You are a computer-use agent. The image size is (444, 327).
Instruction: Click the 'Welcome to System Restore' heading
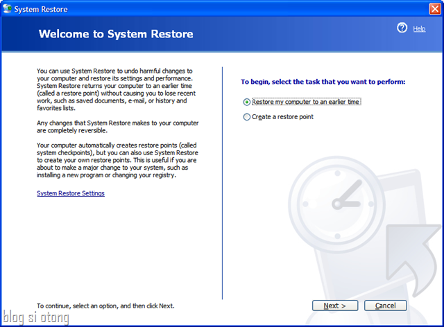(x=116, y=34)
